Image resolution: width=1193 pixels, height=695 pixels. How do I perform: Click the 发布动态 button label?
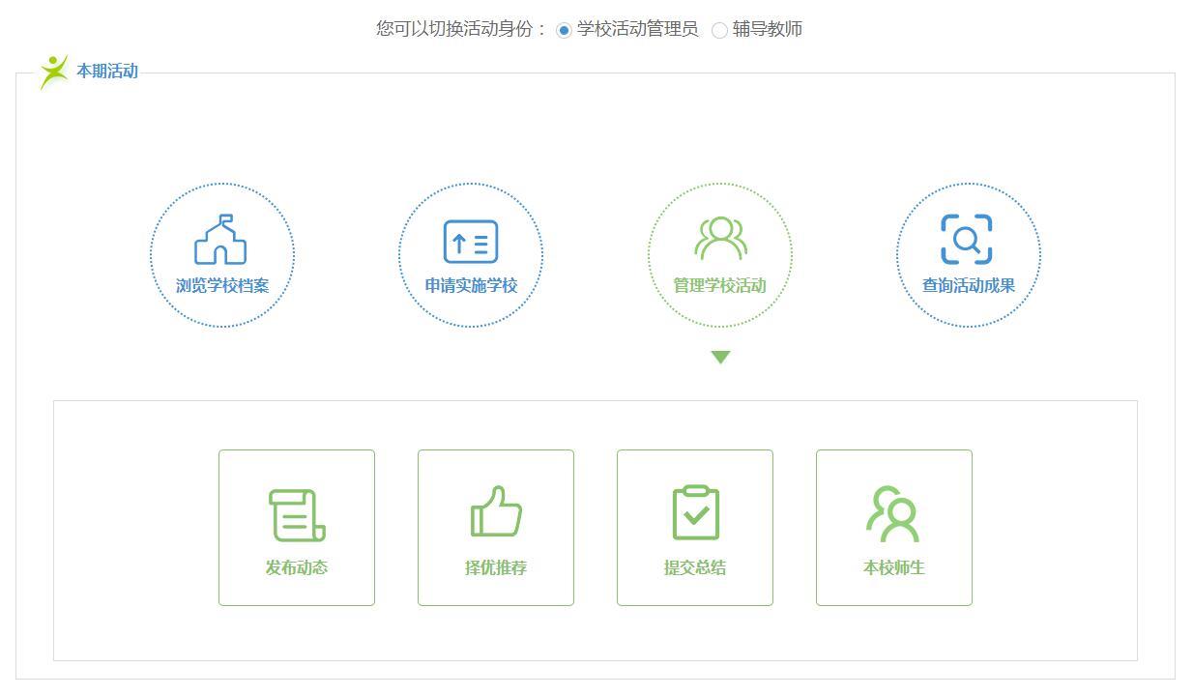pyautogui.click(x=297, y=568)
